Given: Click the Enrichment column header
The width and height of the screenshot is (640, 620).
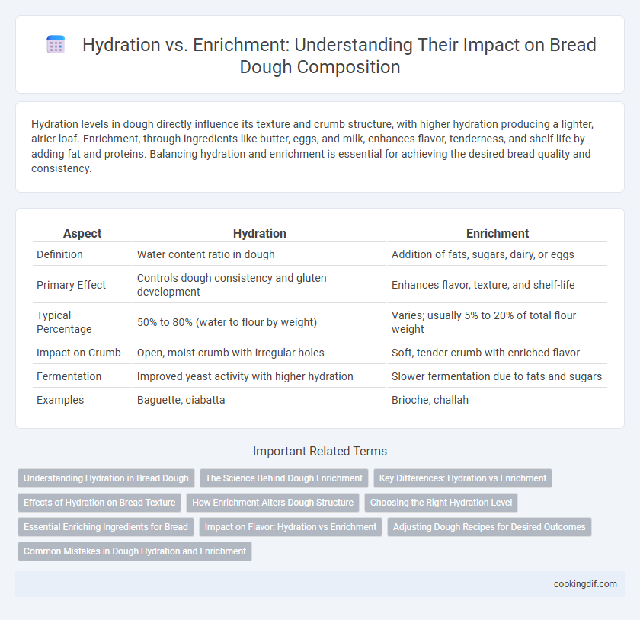Looking at the screenshot, I should (x=497, y=233).
